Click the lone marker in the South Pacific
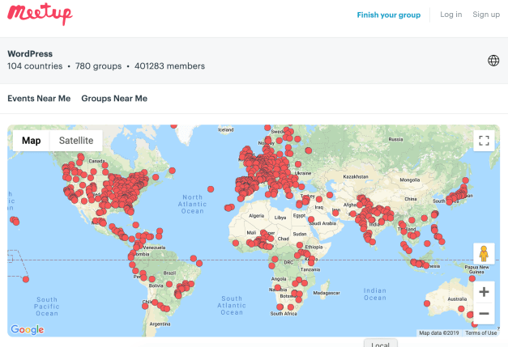This screenshot has height=347, width=508. point(26,280)
